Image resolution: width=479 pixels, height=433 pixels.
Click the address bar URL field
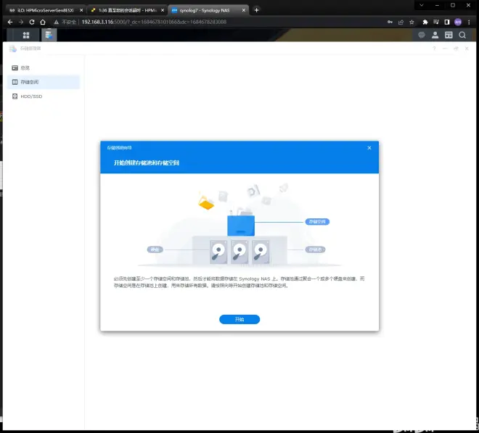[x=217, y=22]
